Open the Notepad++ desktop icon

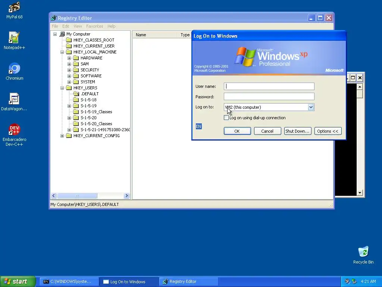click(x=14, y=41)
